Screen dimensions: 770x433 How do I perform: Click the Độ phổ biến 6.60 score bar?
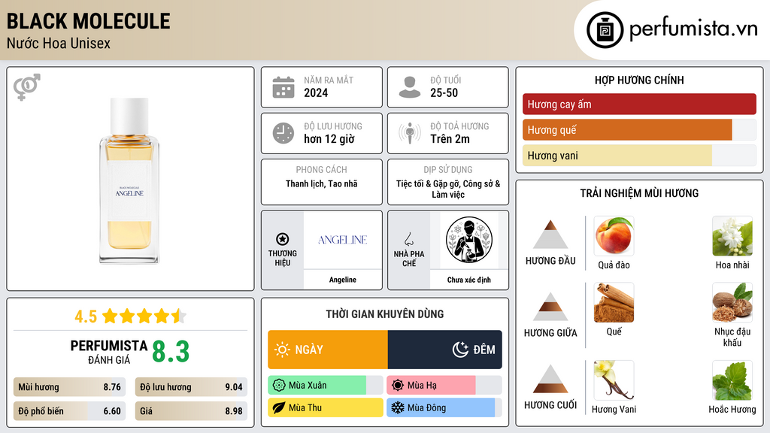coord(69,411)
